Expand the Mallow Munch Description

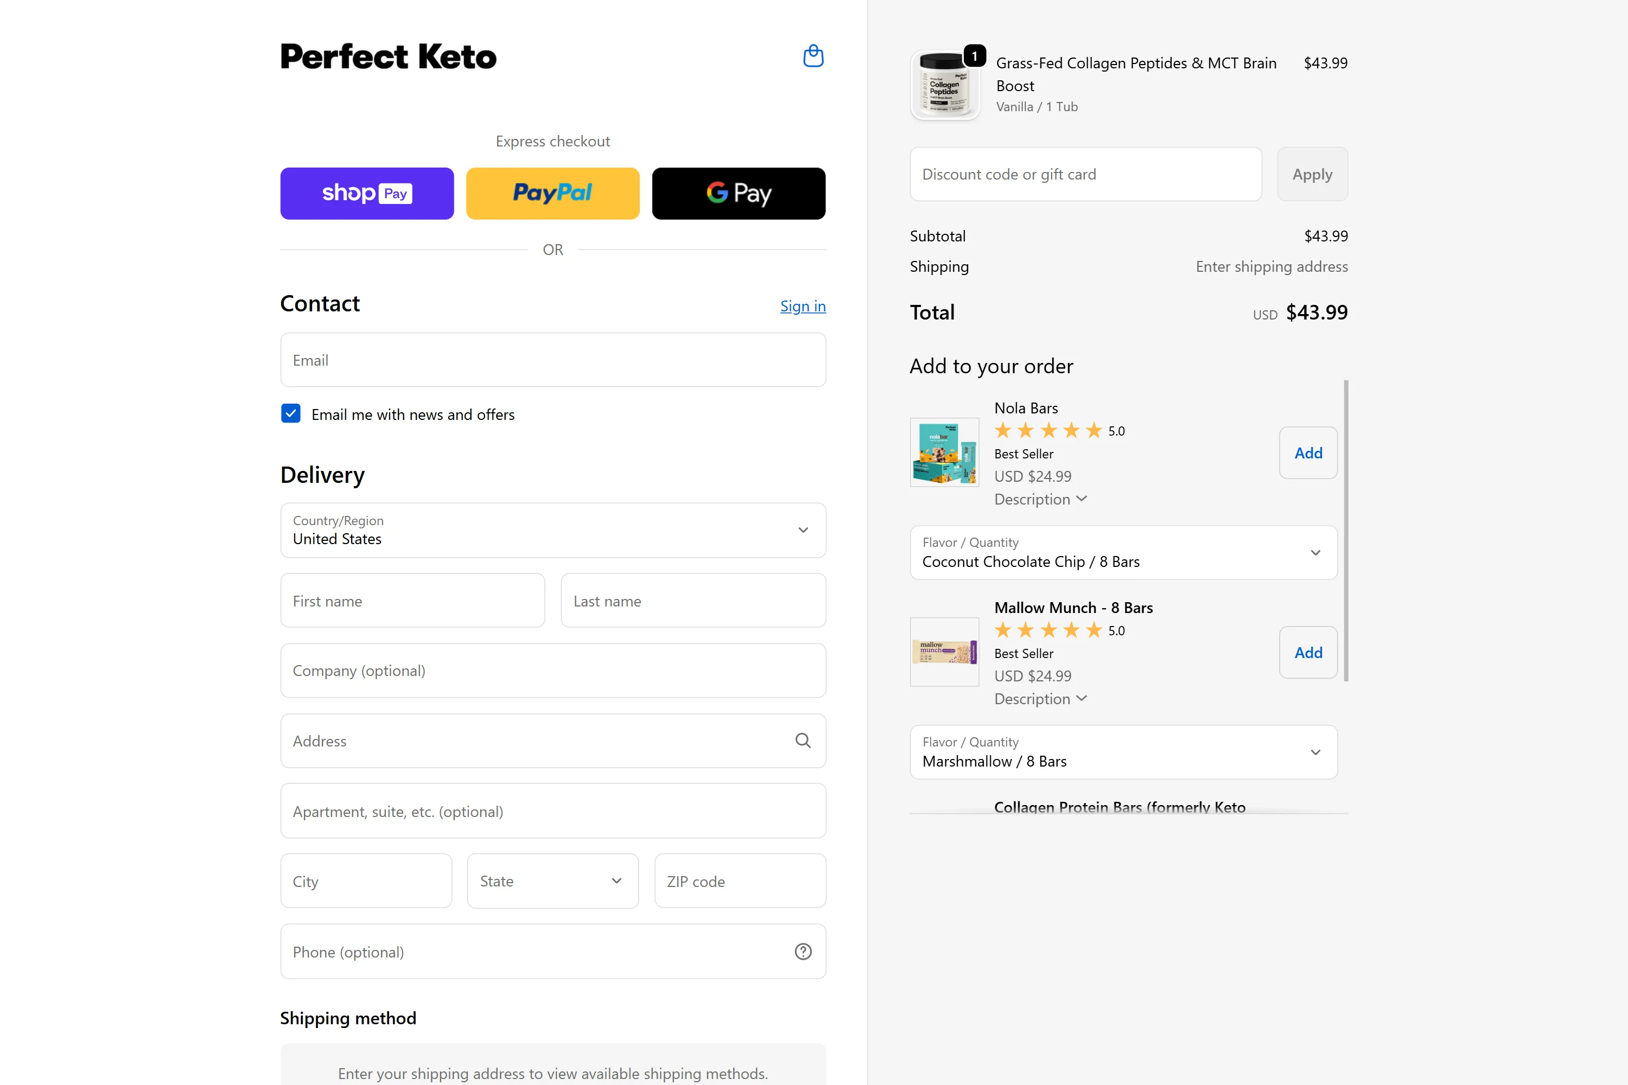1040,699
